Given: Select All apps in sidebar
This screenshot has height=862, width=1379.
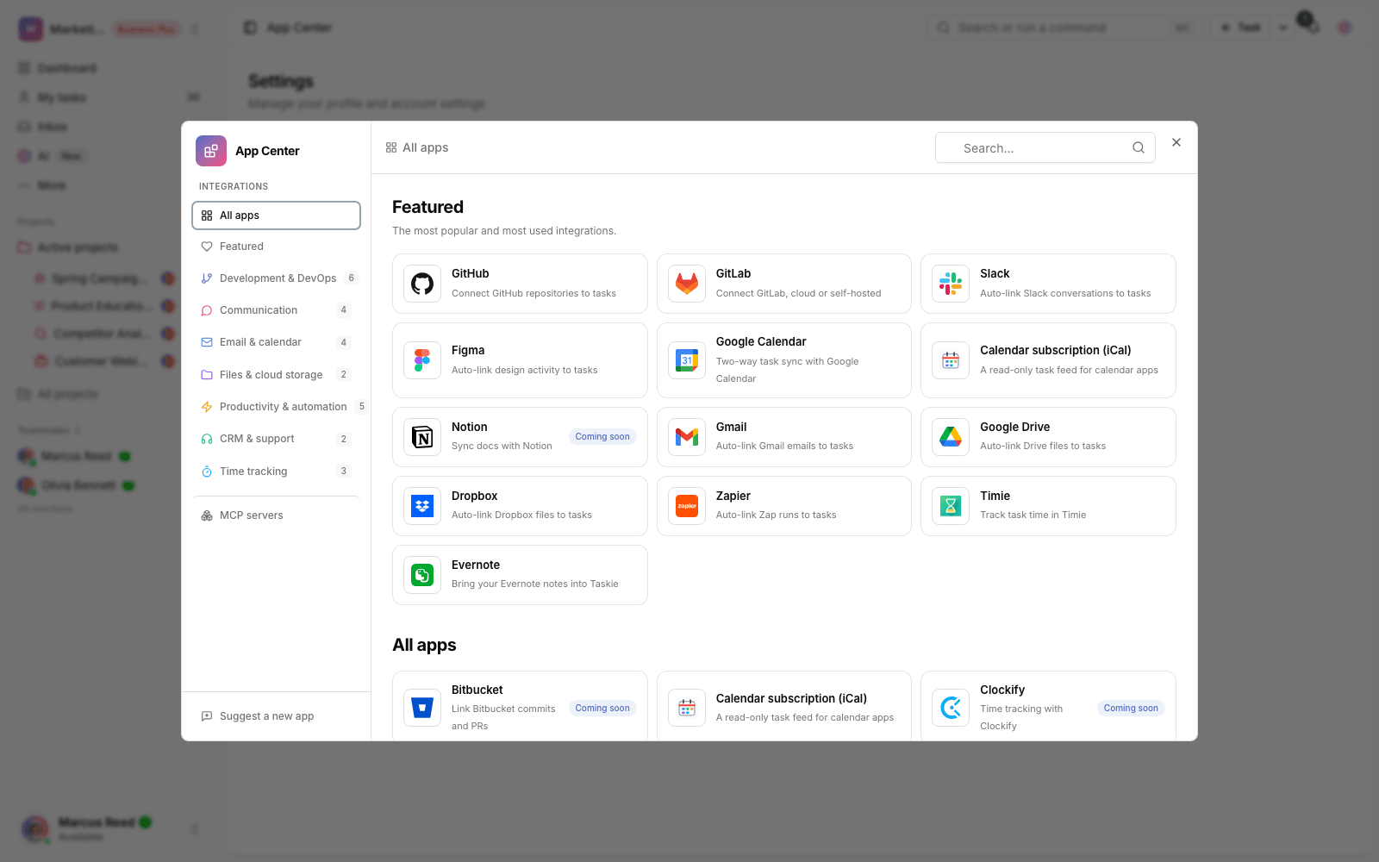Looking at the screenshot, I should click(276, 215).
